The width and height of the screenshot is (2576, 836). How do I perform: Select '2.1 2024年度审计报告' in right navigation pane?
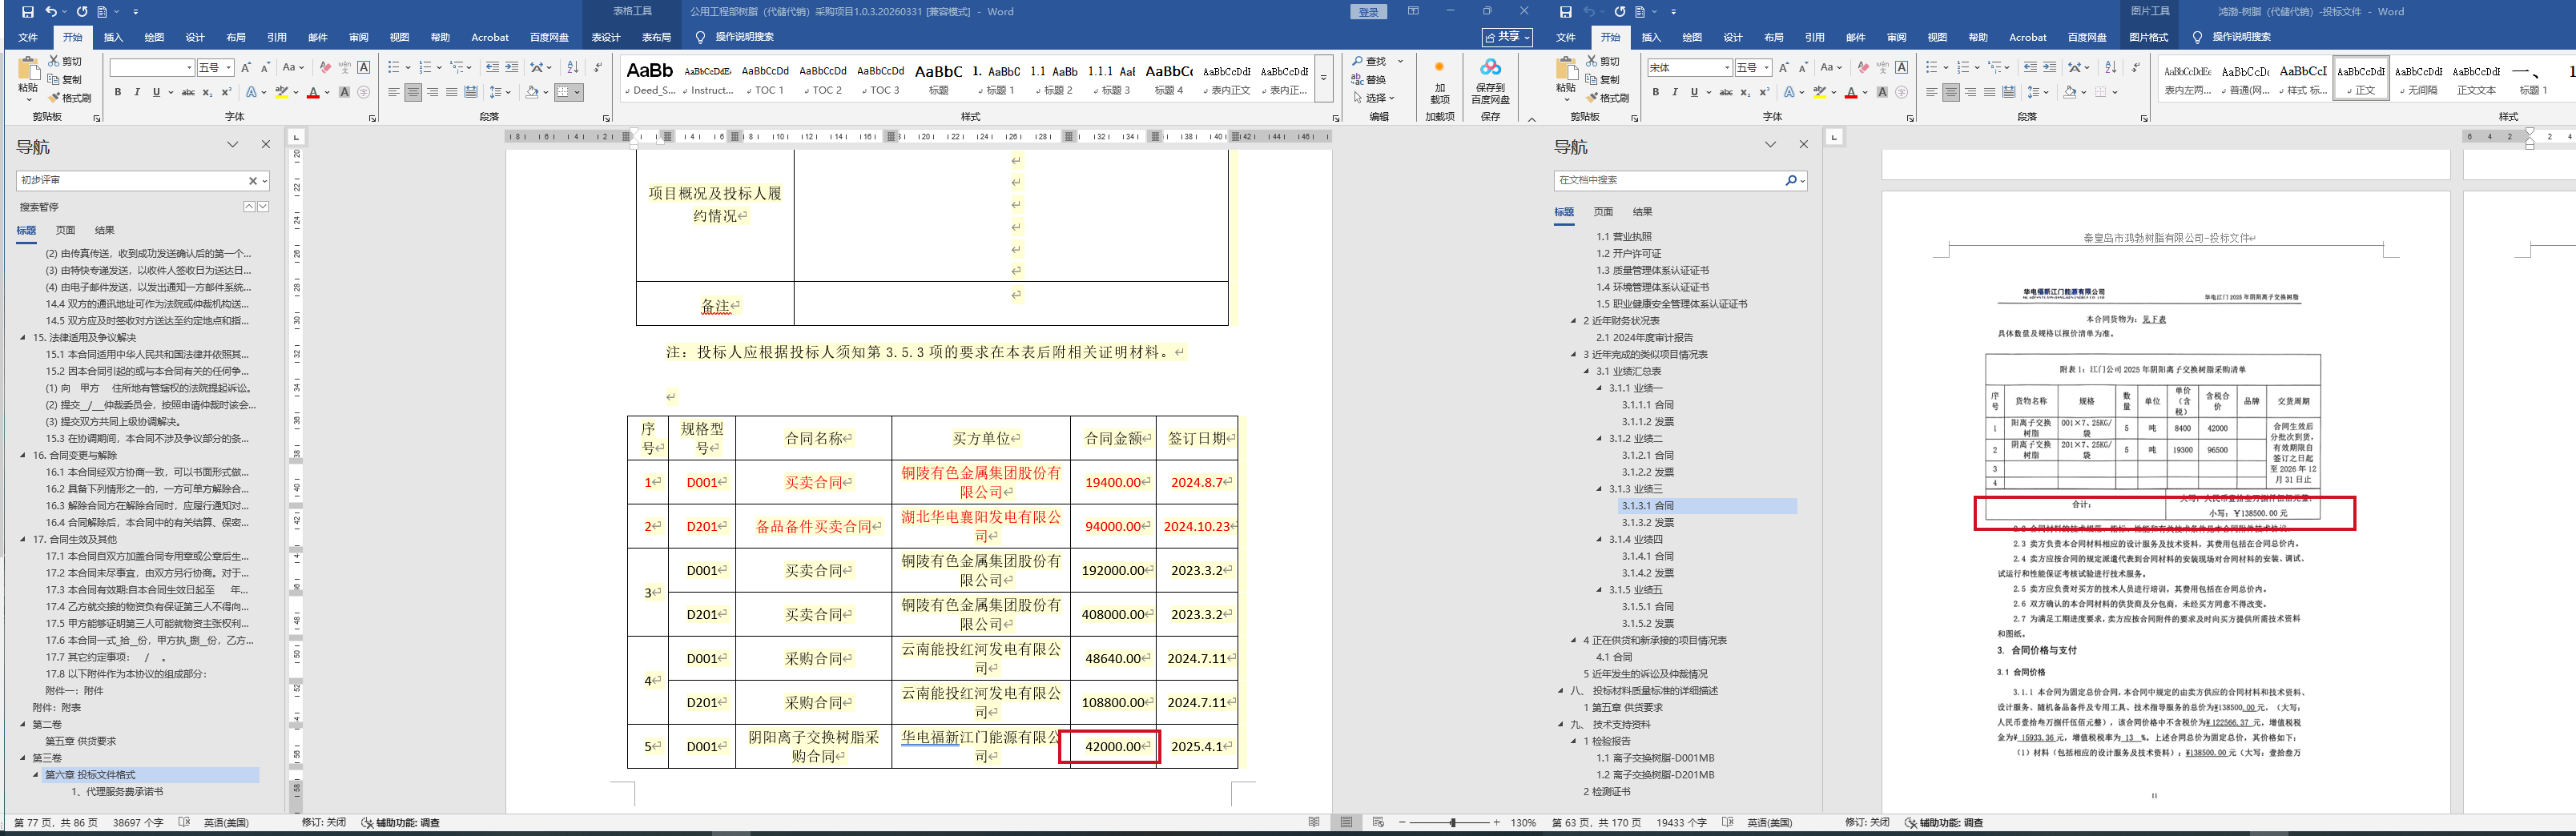click(1644, 338)
